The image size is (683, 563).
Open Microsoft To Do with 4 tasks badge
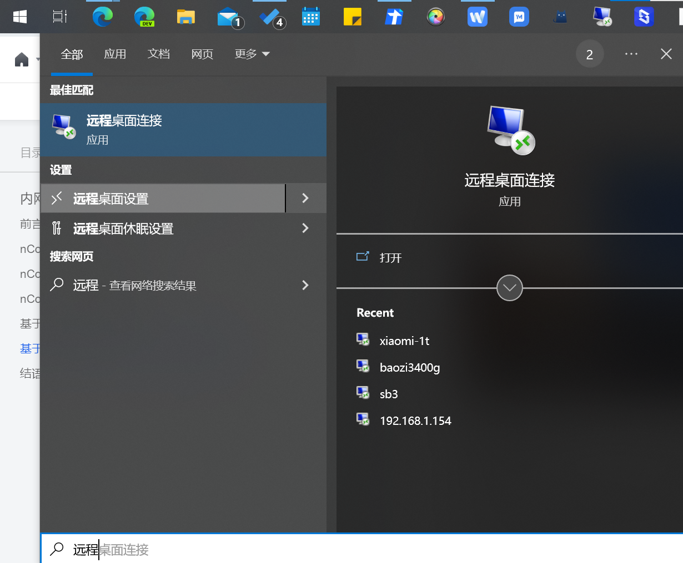[269, 17]
